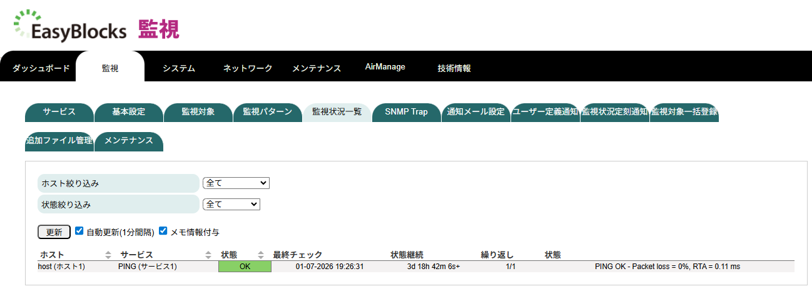Image resolution: width=812 pixels, height=291 pixels.
Task: Open the ユーザー定義通知 tab
Action: pyautogui.click(x=546, y=112)
